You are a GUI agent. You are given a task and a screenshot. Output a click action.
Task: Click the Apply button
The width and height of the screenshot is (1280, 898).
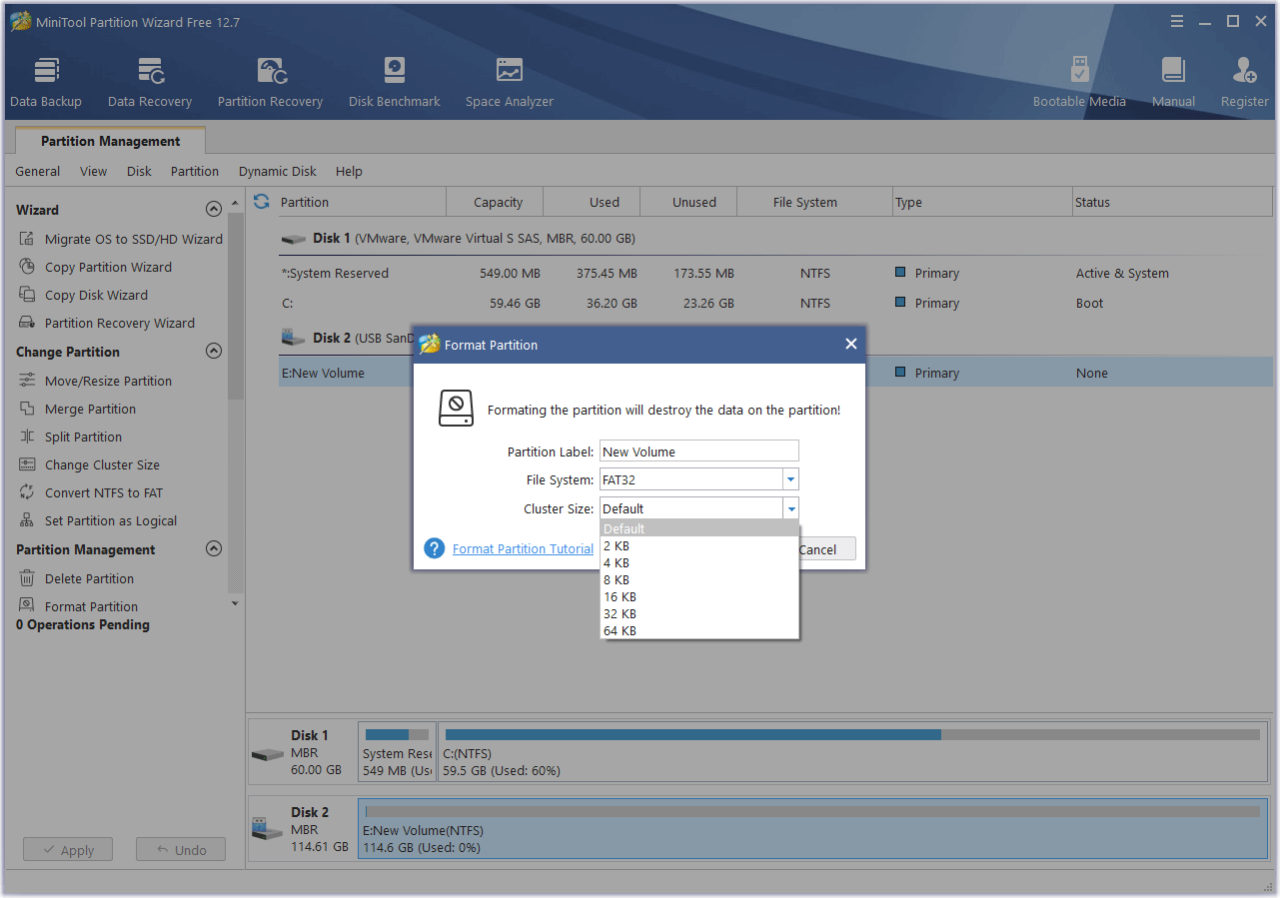click(x=68, y=850)
